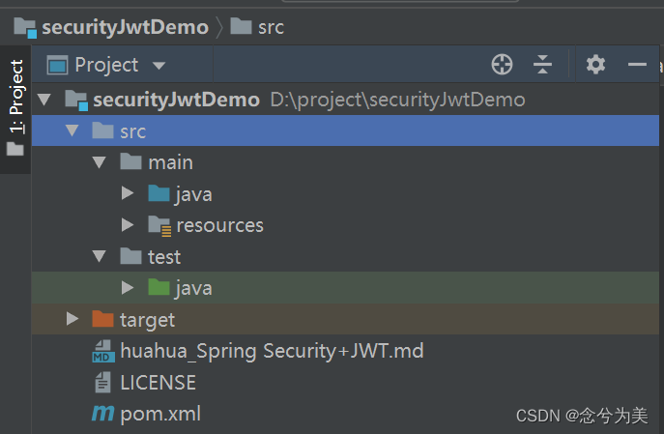Open the Project view dropdown
Screen dimensions: 664x434
[x=106, y=65]
